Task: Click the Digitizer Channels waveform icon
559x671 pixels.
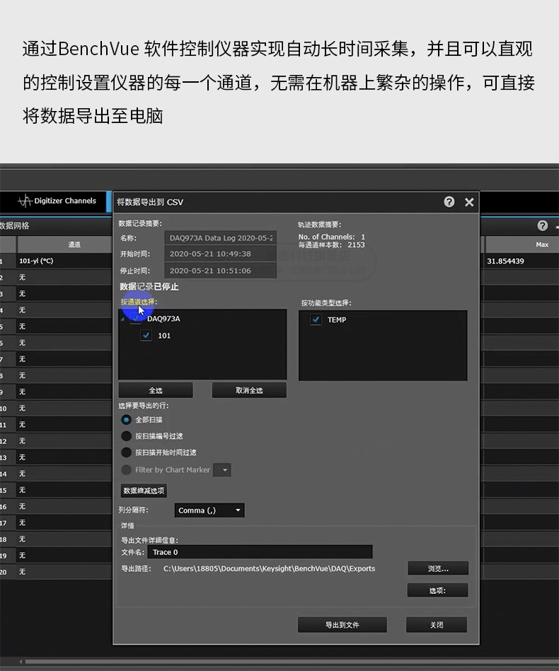Action: point(25,202)
